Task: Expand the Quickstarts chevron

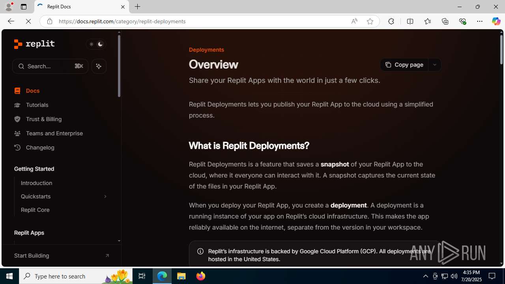Action: pyautogui.click(x=105, y=196)
